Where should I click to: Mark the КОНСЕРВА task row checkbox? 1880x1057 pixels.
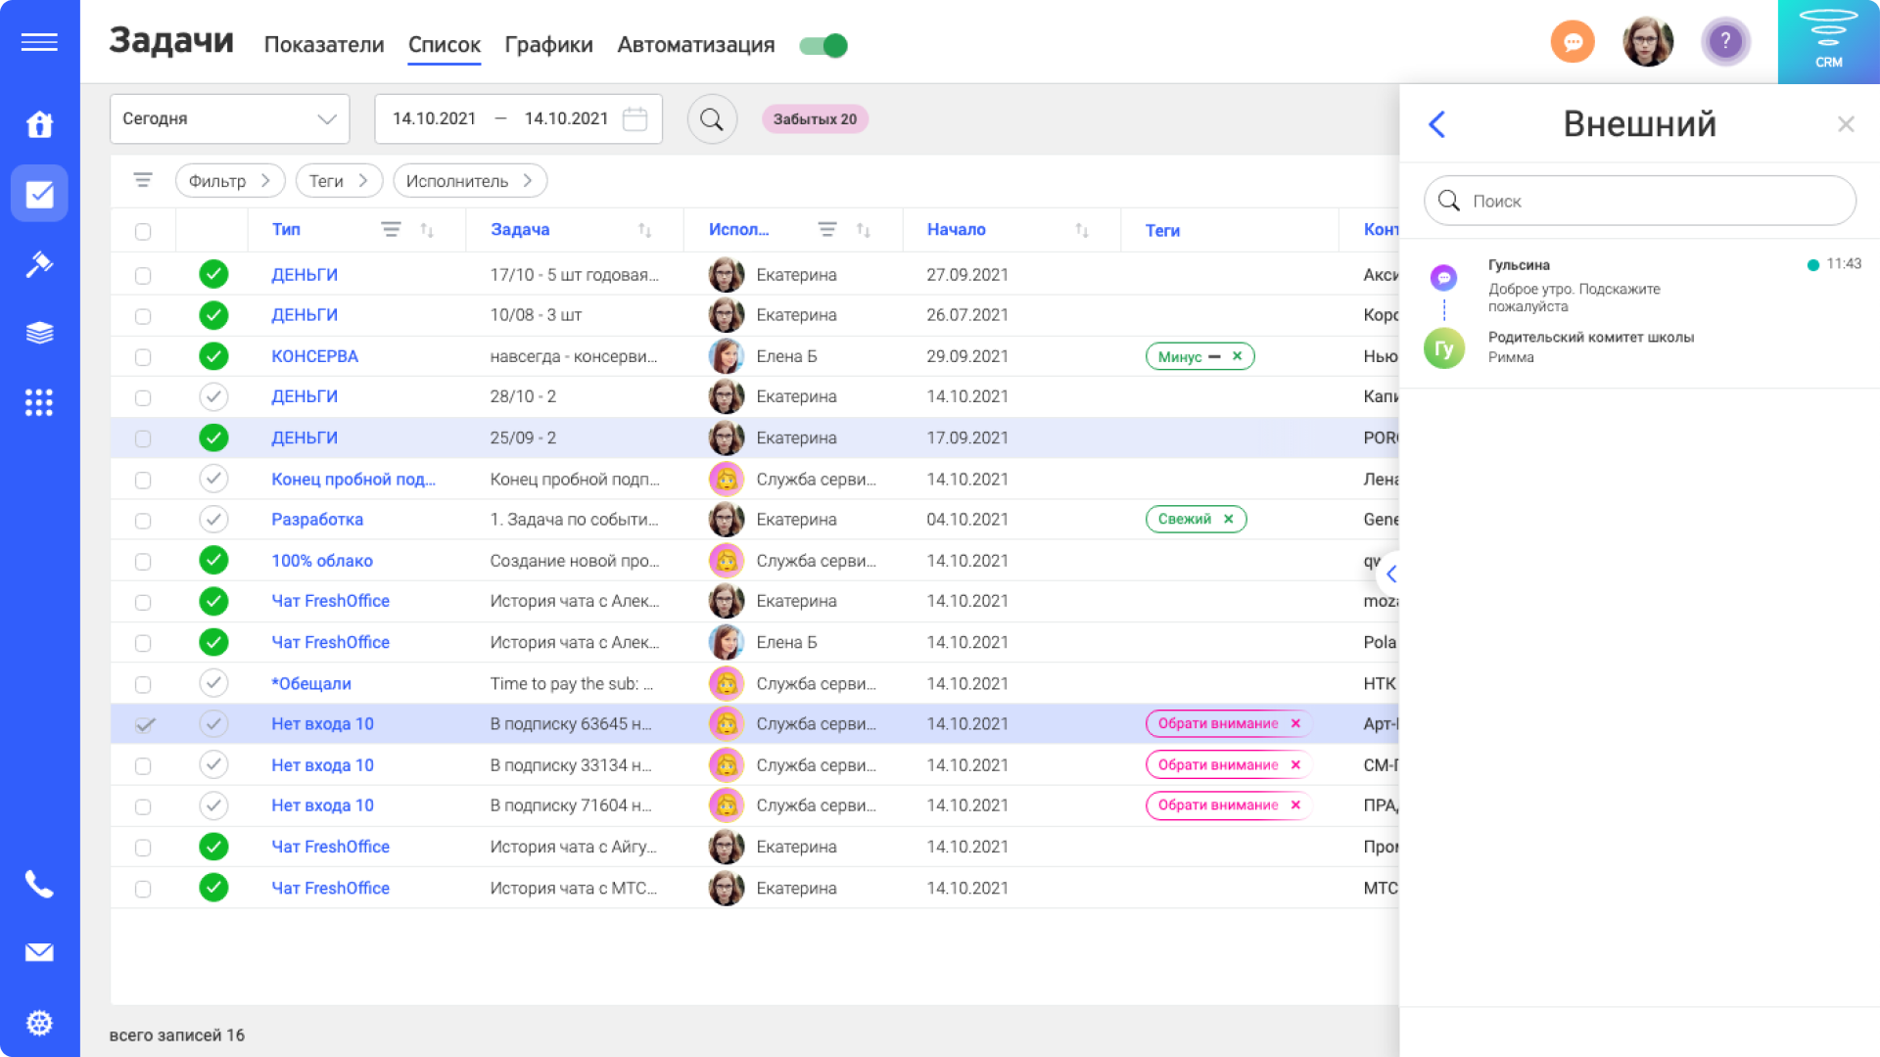click(144, 356)
